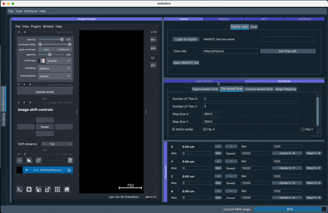Switch to Camera-based Scan tab
This screenshot has width=328, height=213.
click(x=259, y=89)
